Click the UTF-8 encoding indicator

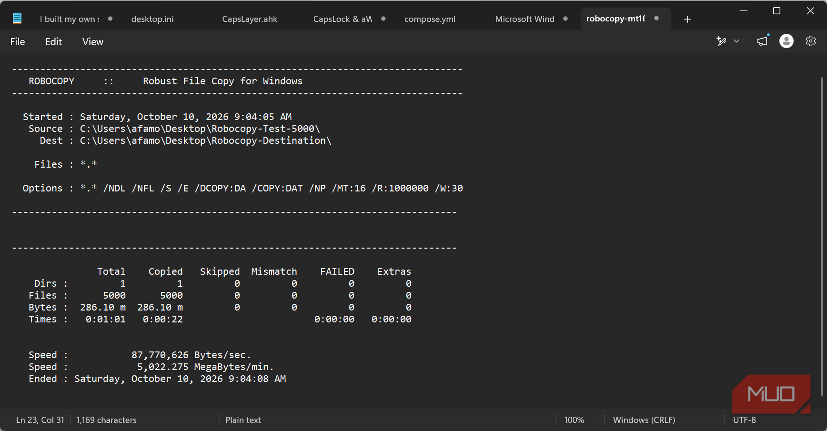tap(744, 420)
